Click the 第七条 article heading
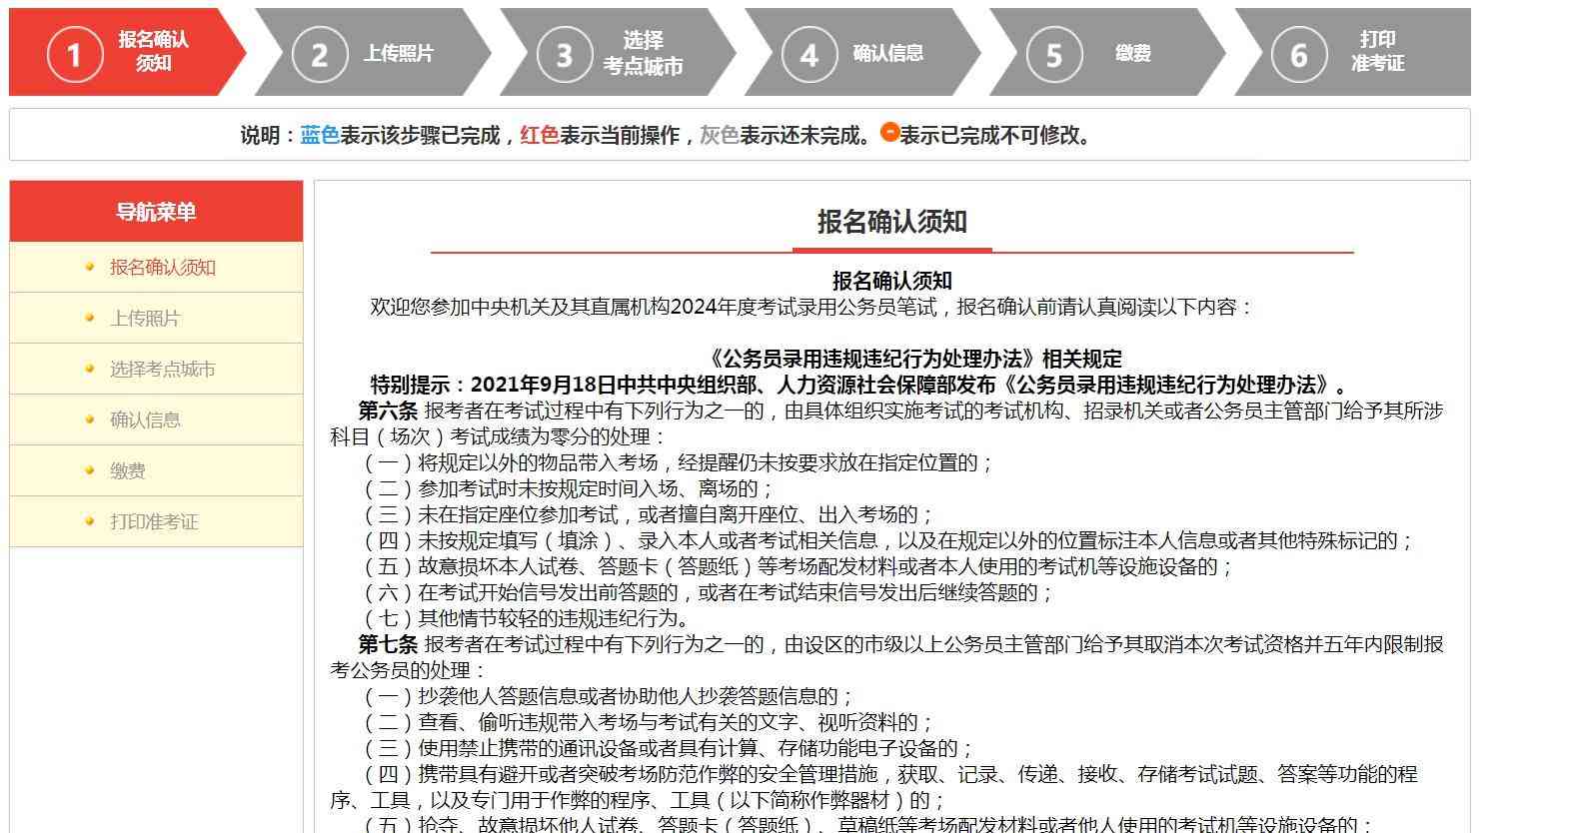 pos(388,644)
